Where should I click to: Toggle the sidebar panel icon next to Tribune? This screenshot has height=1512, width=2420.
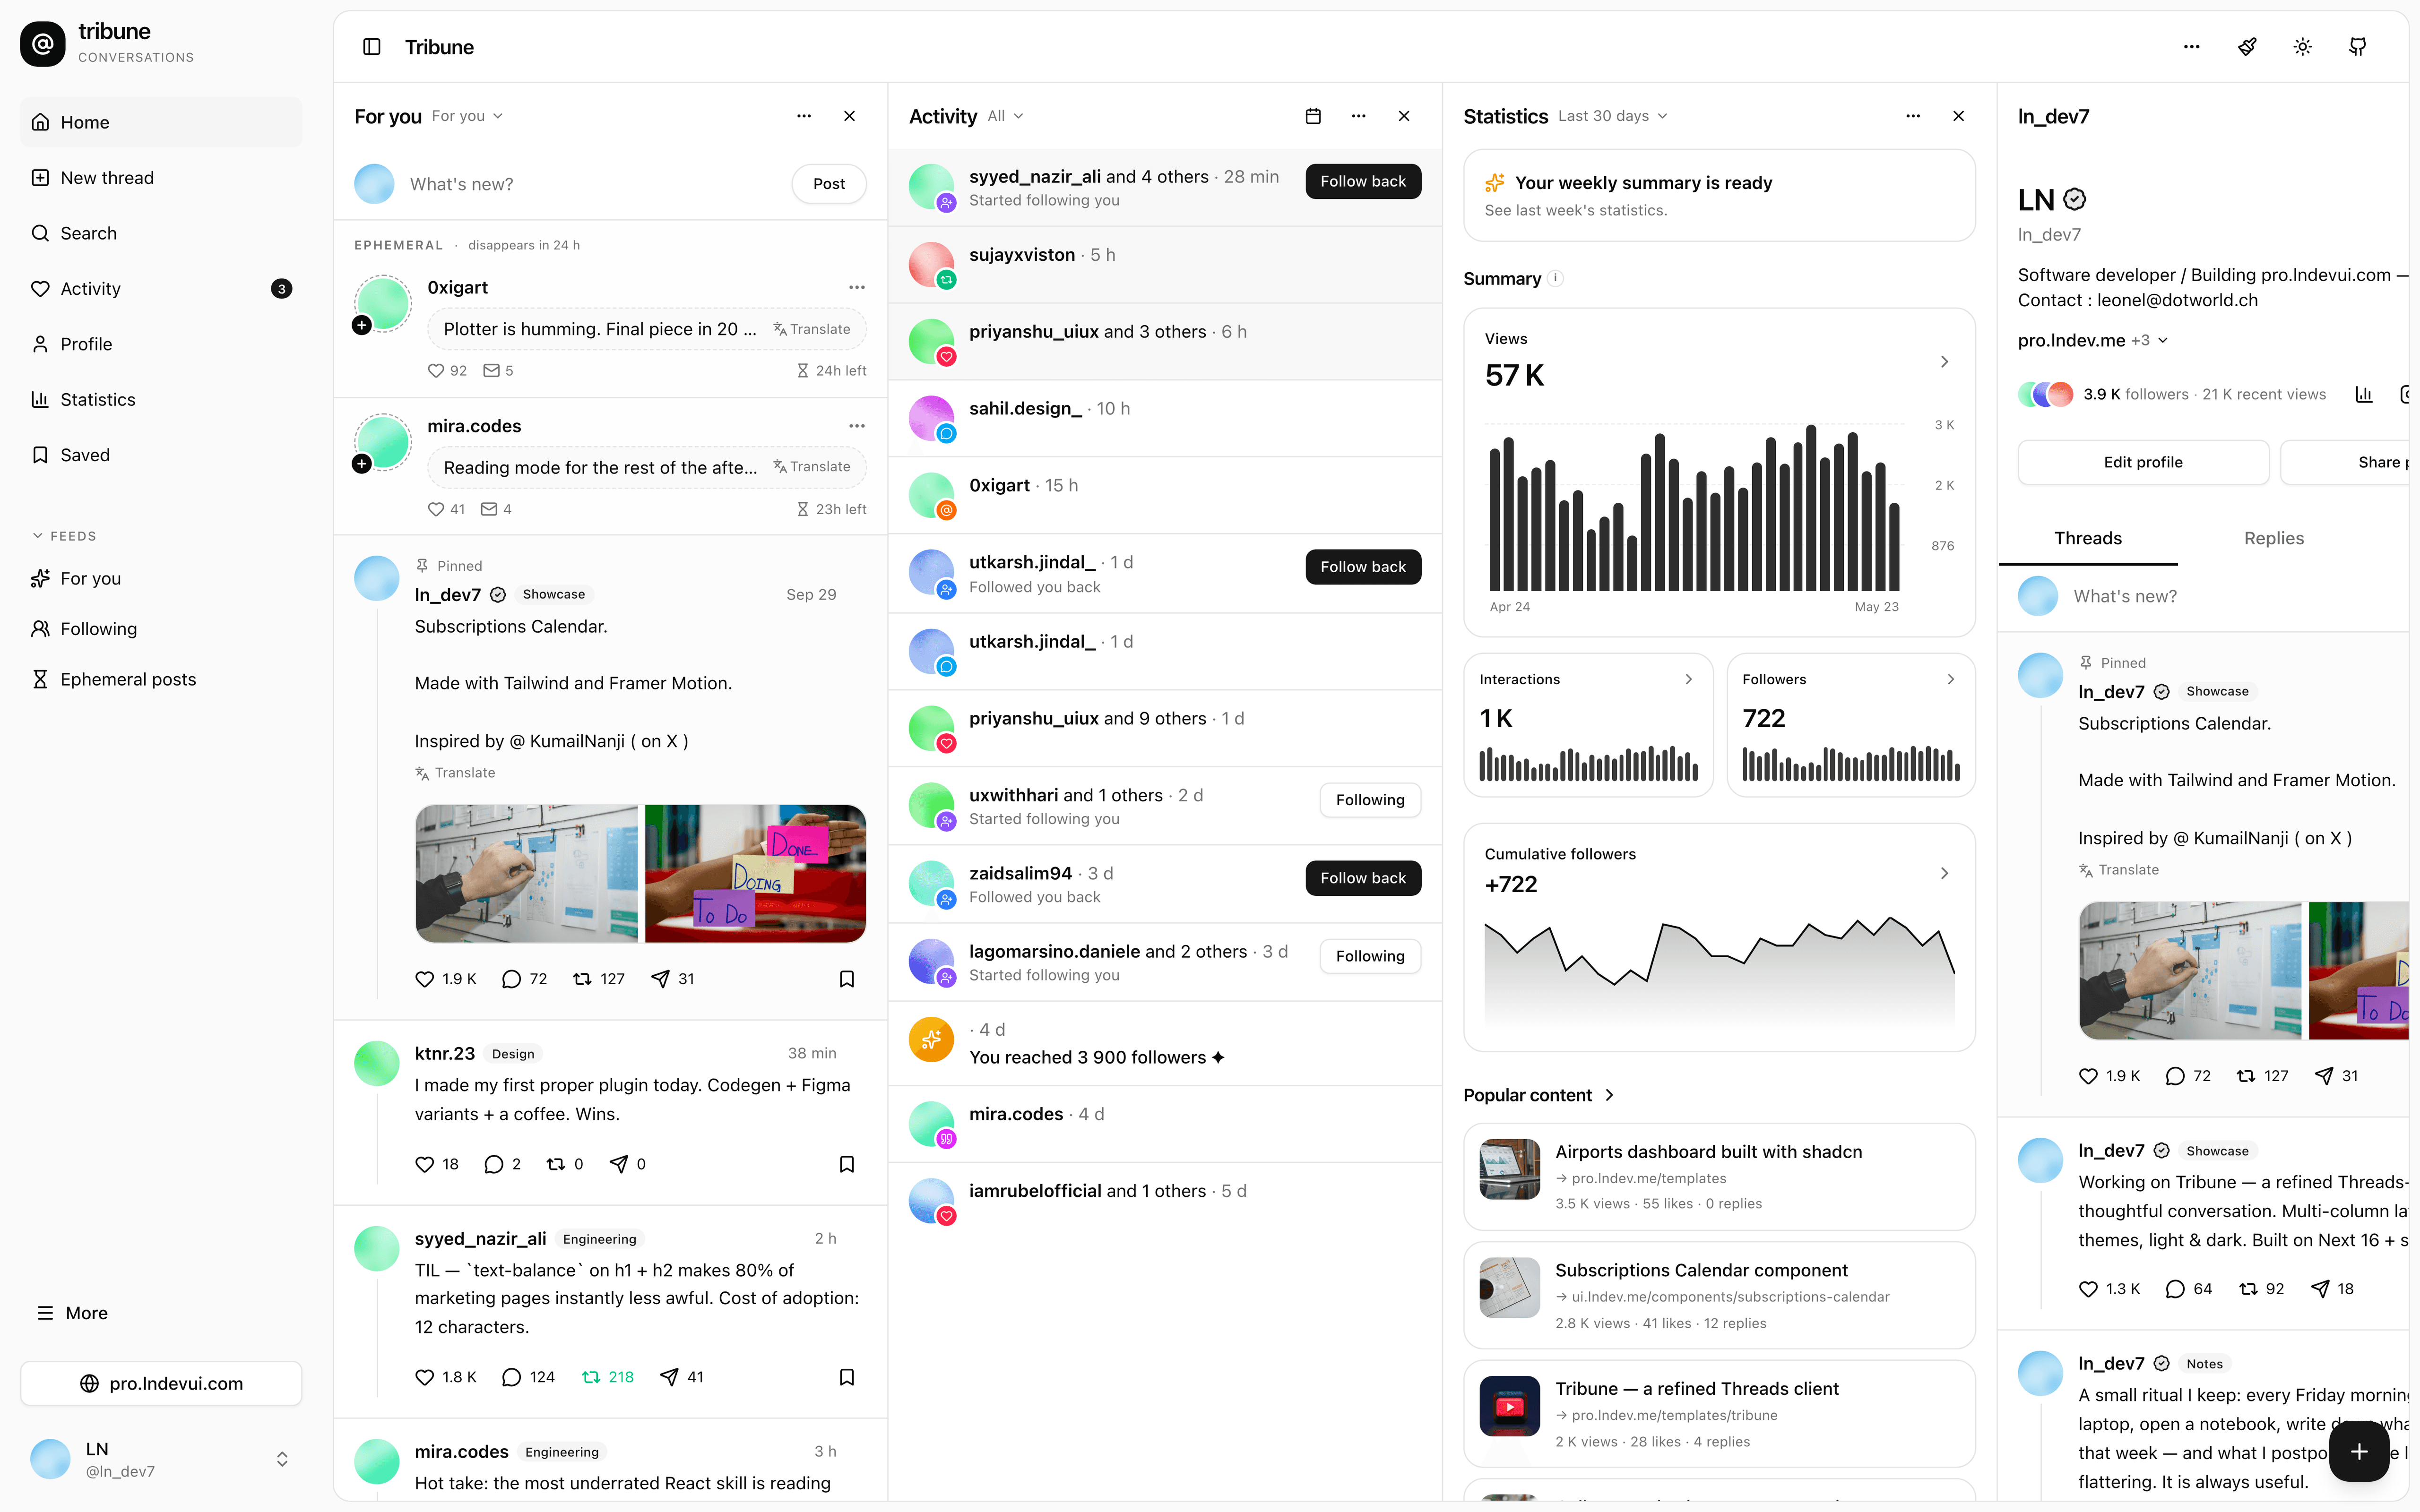tap(372, 47)
